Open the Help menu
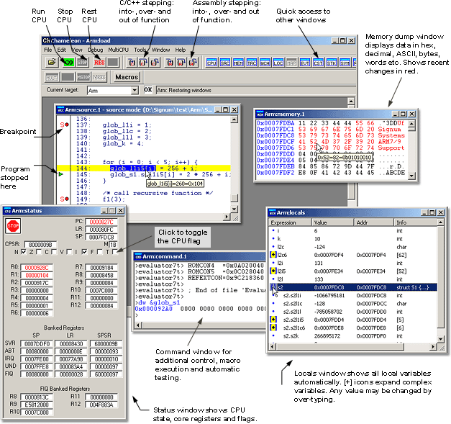 (x=181, y=50)
